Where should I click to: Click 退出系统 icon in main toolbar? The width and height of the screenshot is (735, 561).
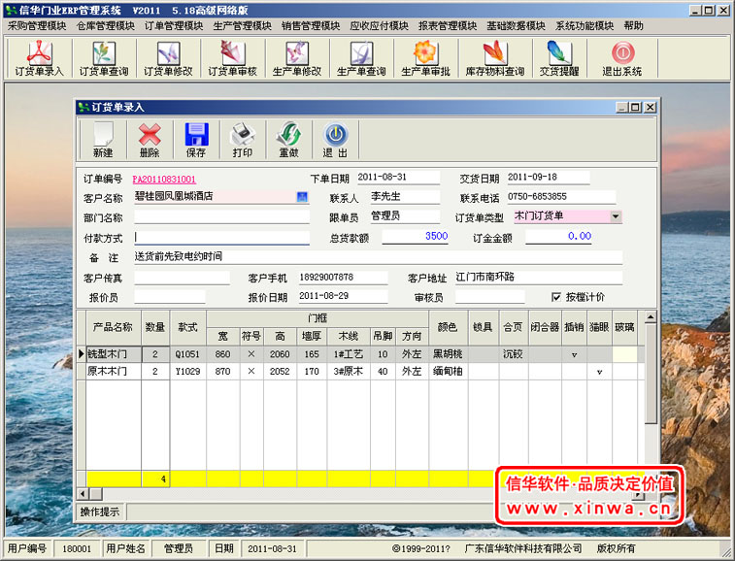point(621,58)
